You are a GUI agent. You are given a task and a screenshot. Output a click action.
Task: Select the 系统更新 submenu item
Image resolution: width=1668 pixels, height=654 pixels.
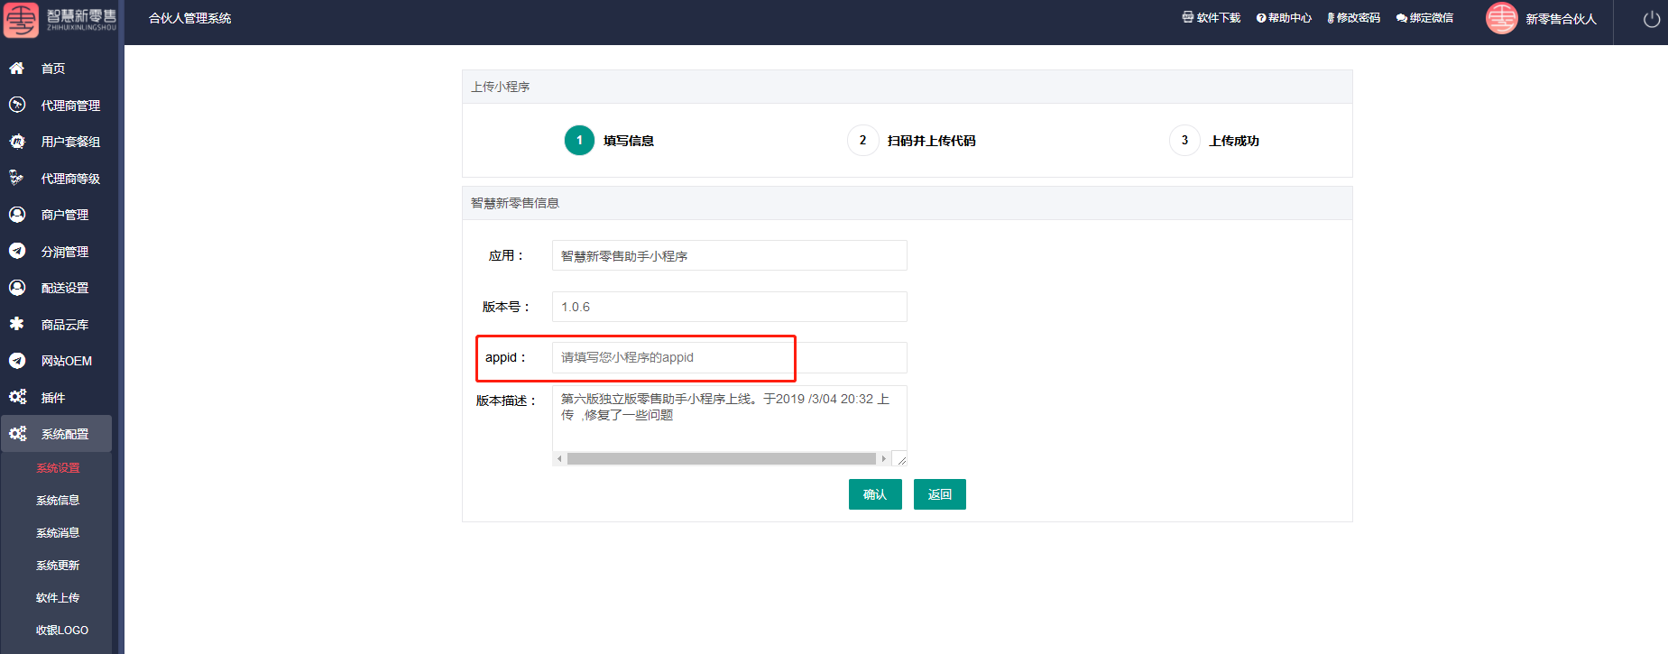[58, 566]
